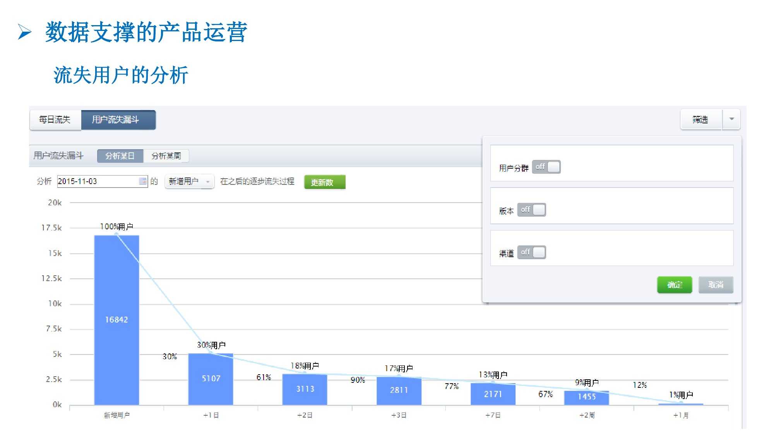
Task: Toggle the 渠道 off switch
Action: click(x=531, y=252)
